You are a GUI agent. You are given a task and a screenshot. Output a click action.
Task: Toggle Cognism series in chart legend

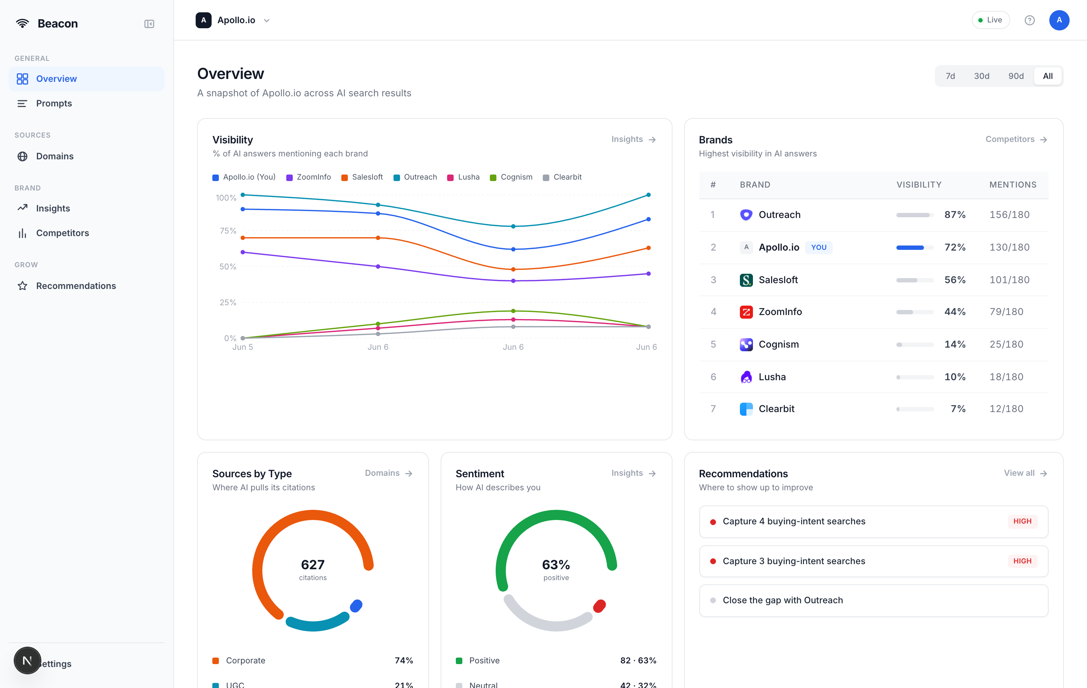[511, 177]
